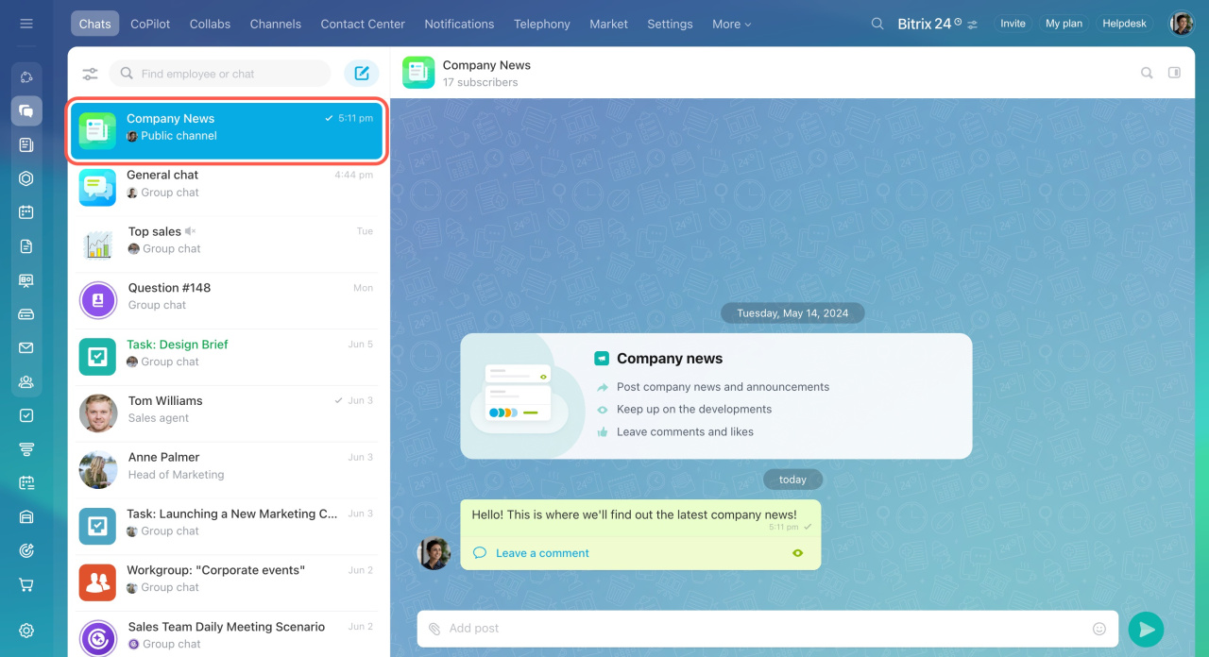
Task: Open the mail icon in left sidebar
Action: tap(26, 347)
